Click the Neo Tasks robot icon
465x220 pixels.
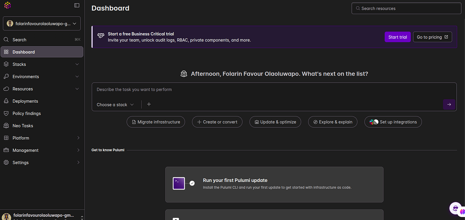click(x=6, y=126)
